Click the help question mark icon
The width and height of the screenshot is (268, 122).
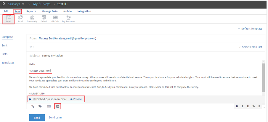coord(30,99)
